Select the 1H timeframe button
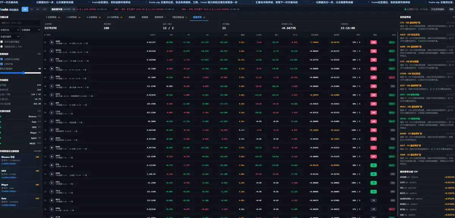 (x=31, y=9)
